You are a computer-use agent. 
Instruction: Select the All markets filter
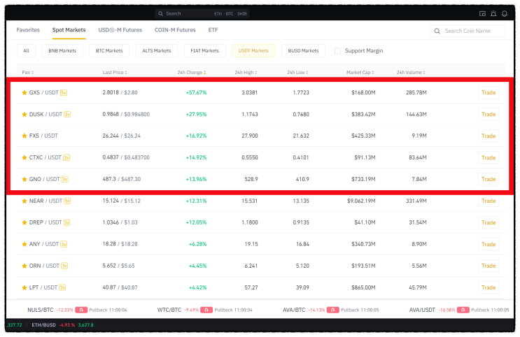(26, 51)
